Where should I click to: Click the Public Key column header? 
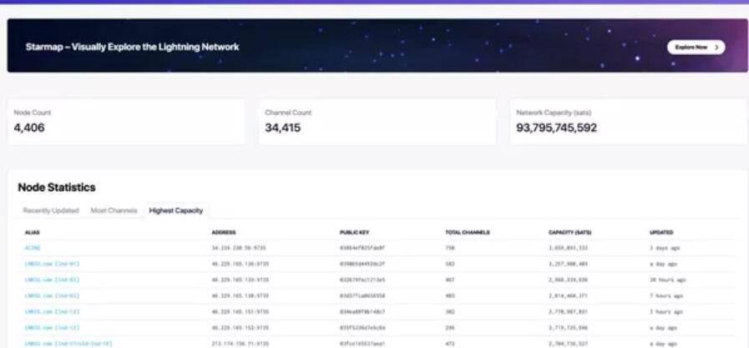(354, 232)
